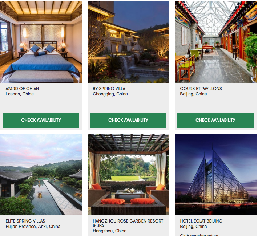This screenshot has width=258, height=236.
Task: Click the Chongqing, China location text
Action: coord(110,94)
